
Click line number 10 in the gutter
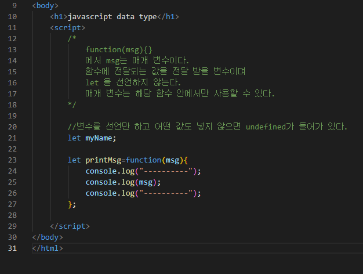pyautogui.click(x=12, y=17)
